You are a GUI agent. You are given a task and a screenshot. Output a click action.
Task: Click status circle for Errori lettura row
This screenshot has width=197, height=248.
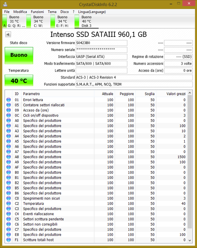(x=9, y=100)
